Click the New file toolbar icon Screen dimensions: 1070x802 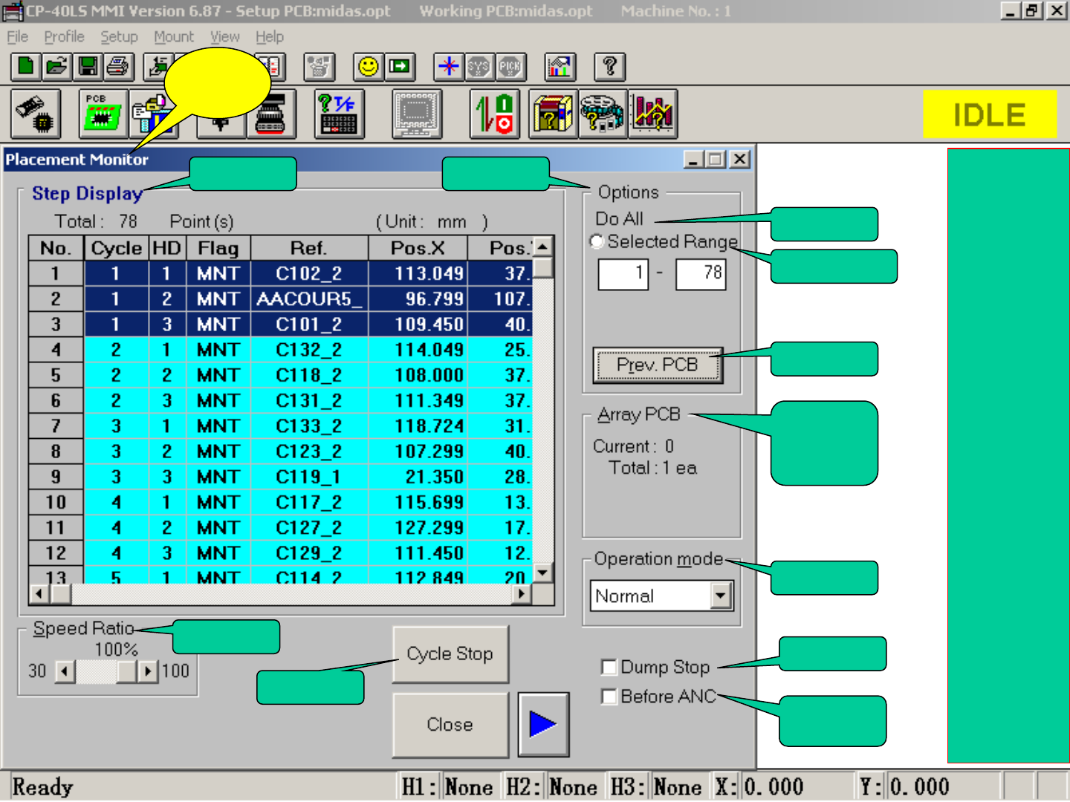26,67
